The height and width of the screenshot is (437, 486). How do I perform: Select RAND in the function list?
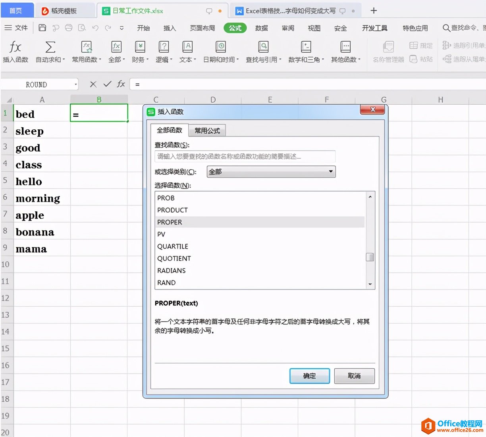click(260, 283)
